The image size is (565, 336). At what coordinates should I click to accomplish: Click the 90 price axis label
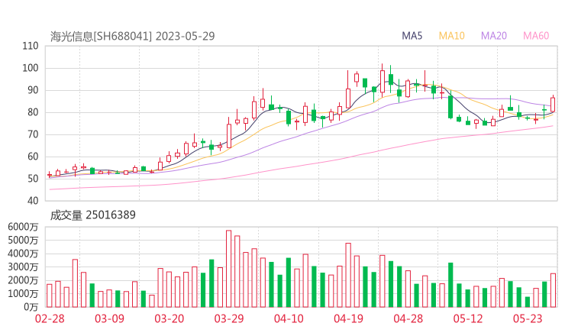click(33, 90)
